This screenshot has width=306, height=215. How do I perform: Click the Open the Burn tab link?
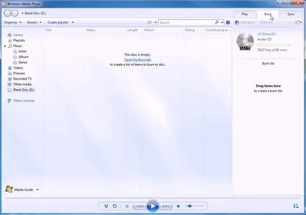(137, 60)
